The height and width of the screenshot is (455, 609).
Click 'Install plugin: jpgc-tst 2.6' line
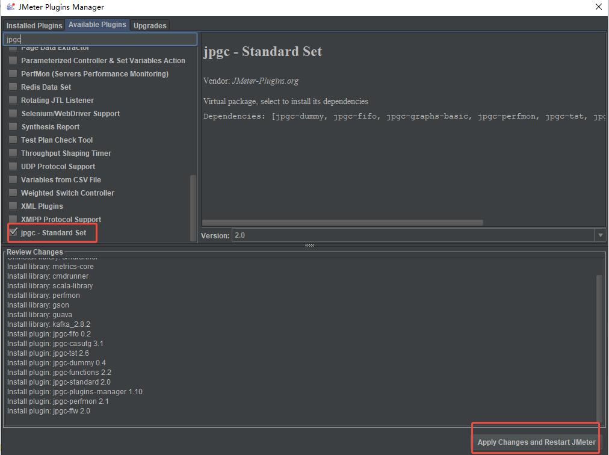click(x=48, y=353)
